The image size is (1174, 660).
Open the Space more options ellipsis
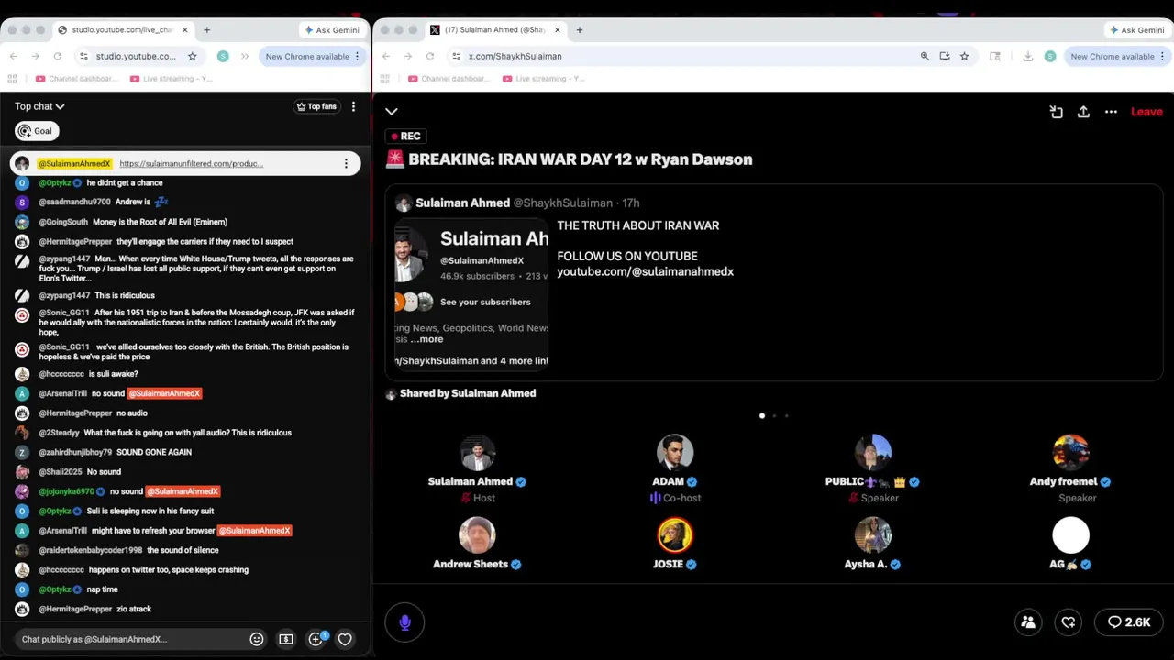tap(1111, 112)
